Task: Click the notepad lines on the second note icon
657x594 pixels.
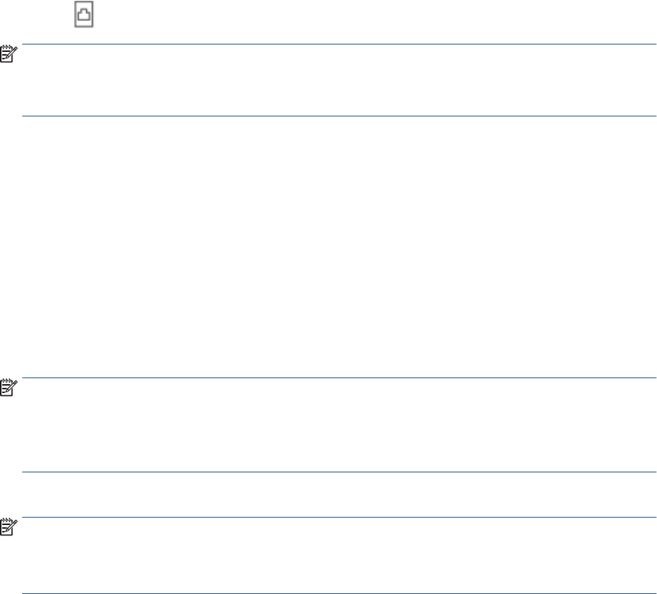Action: 5,389
